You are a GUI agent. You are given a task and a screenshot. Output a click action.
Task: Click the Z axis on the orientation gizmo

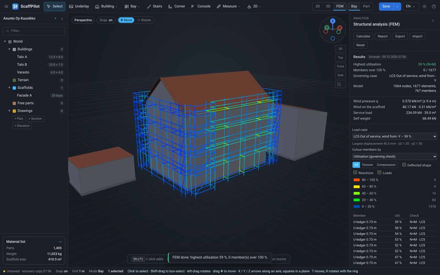[333, 21]
